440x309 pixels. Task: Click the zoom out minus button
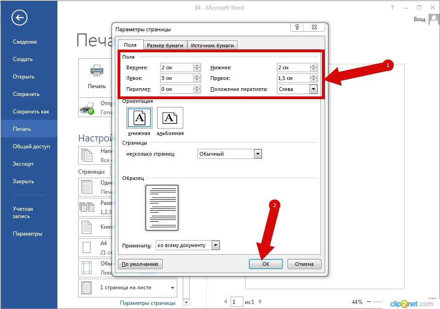click(x=369, y=302)
